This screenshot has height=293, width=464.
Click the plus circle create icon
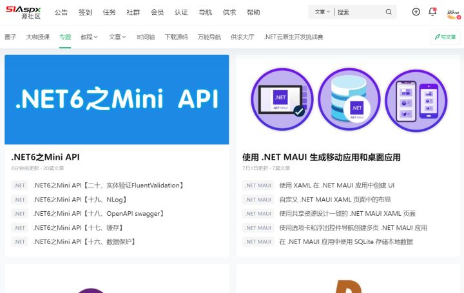point(416,12)
